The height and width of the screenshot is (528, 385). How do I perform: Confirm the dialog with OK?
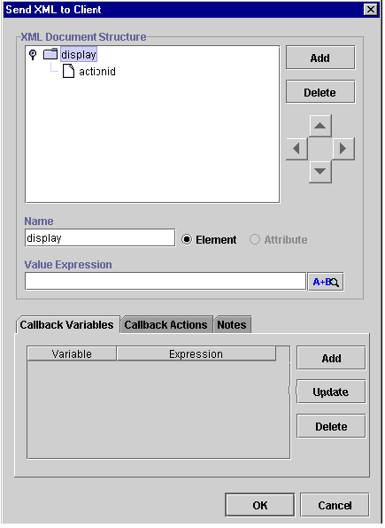260,505
